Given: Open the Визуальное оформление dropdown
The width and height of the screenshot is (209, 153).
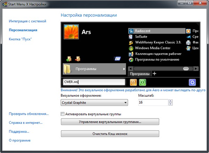Looking at the screenshot, I should pos(94,103).
